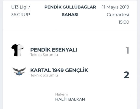Open referee HALİT BALKAN's name
140x109 pixels.
click(x=70, y=99)
